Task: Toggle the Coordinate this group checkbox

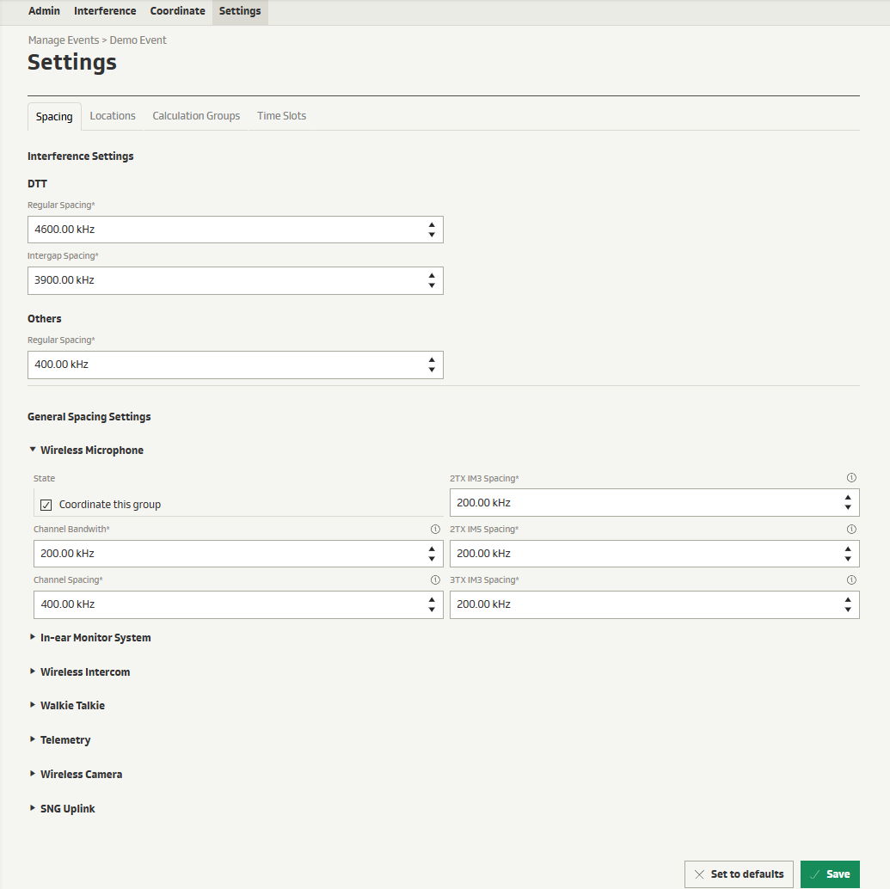Action: coord(46,505)
